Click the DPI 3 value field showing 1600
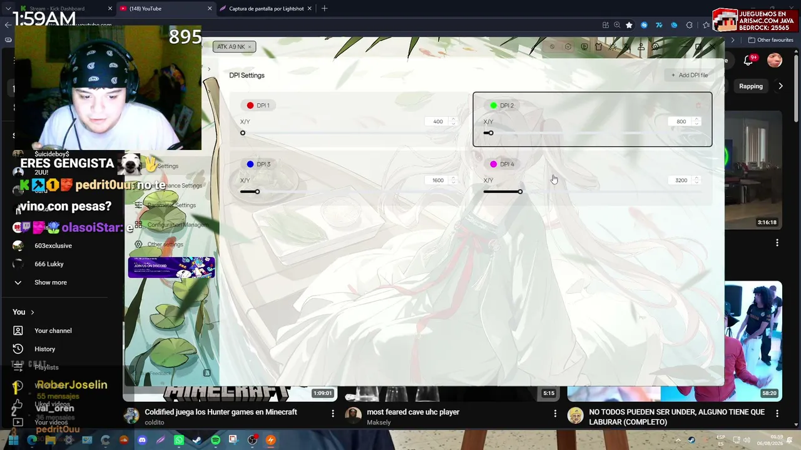801x450 pixels. [437, 181]
